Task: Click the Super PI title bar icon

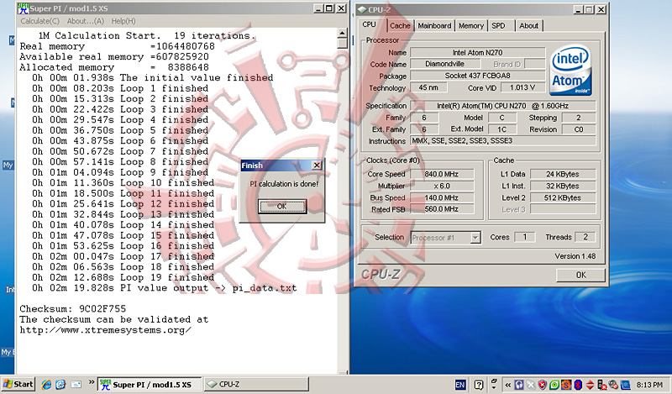Action: pyautogui.click(x=23, y=8)
